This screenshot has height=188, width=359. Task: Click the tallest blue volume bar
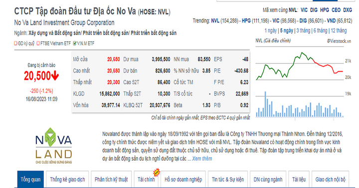[265, 104]
